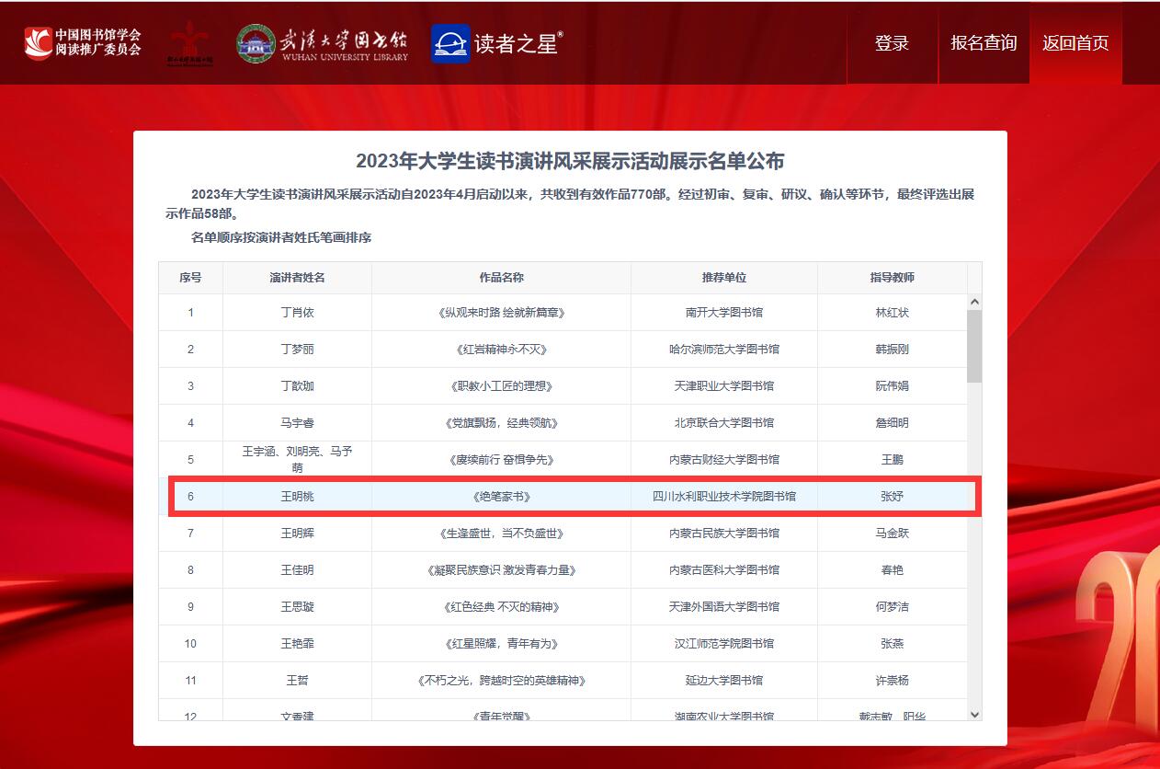Click the work title 《红色经典 不灭的精神》
Viewport: 1160px width, 769px height.
(x=501, y=607)
